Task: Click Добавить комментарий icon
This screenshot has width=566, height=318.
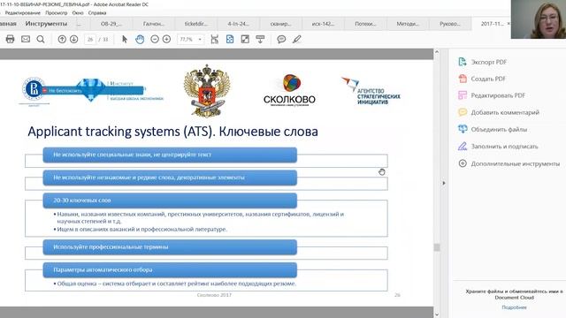Action: pos(463,112)
